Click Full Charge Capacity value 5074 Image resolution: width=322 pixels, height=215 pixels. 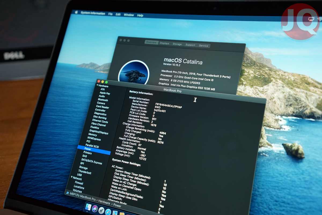pyautogui.click(x=160, y=142)
